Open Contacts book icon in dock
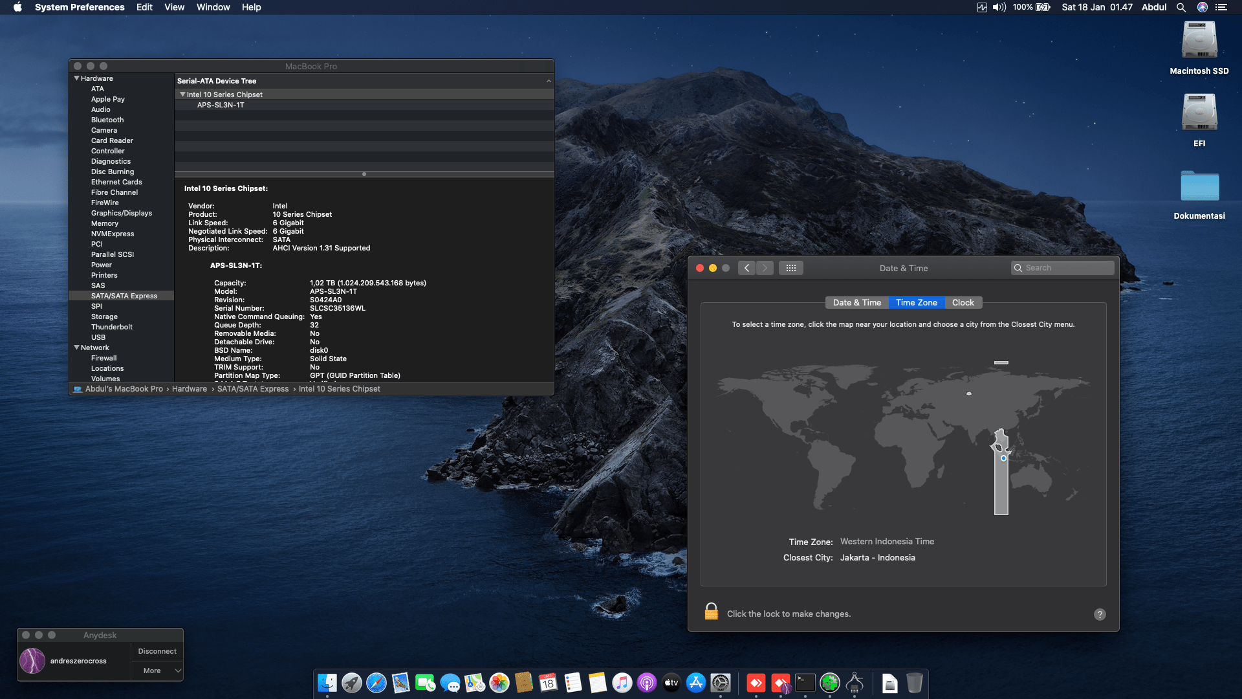Viewport: 1242px width, 699px height. pos(524,683)
